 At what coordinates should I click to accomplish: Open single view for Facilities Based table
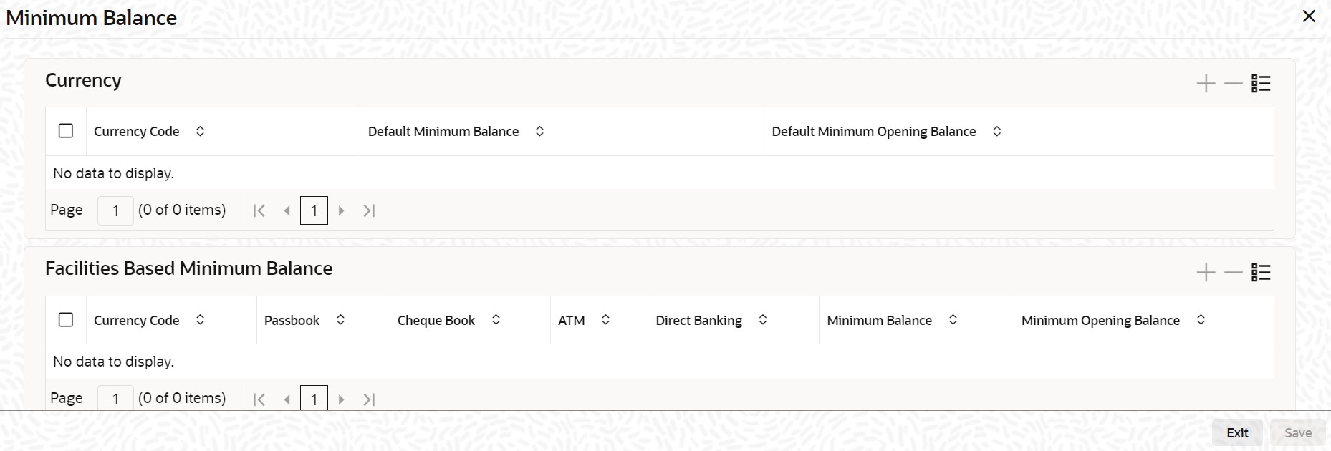[1261, 273]
